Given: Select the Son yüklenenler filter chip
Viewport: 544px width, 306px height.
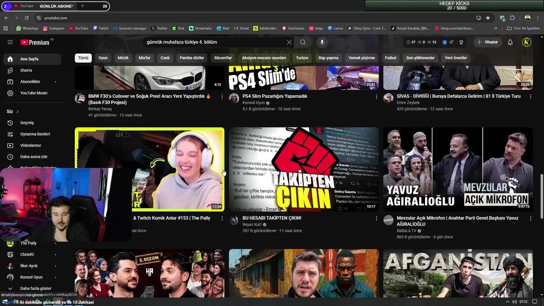Looking at the screenshot, I should click(x=420, y=58).
